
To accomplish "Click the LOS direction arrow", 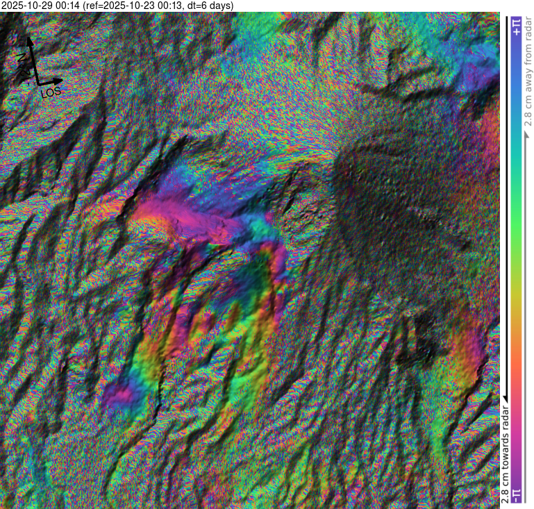I will pyautogui.click(x=50, y=82).
